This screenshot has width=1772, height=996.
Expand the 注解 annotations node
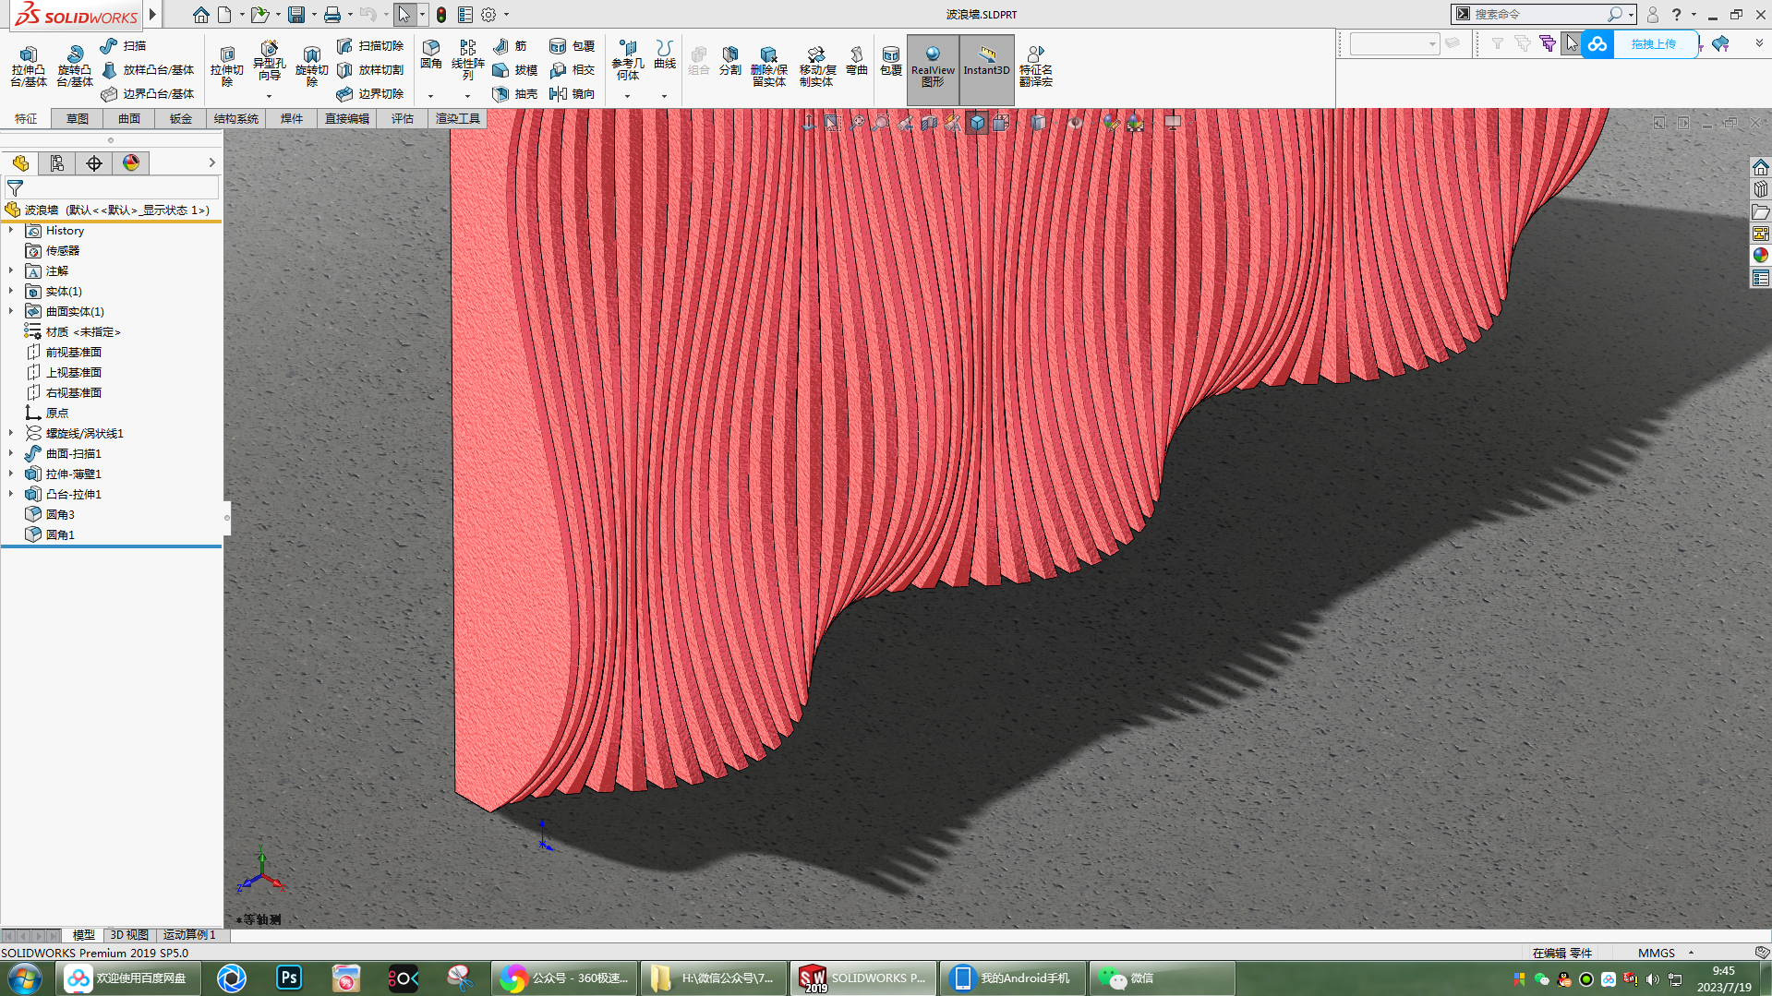point(11,271)
